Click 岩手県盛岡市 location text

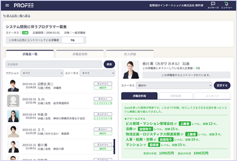point(61,103)
